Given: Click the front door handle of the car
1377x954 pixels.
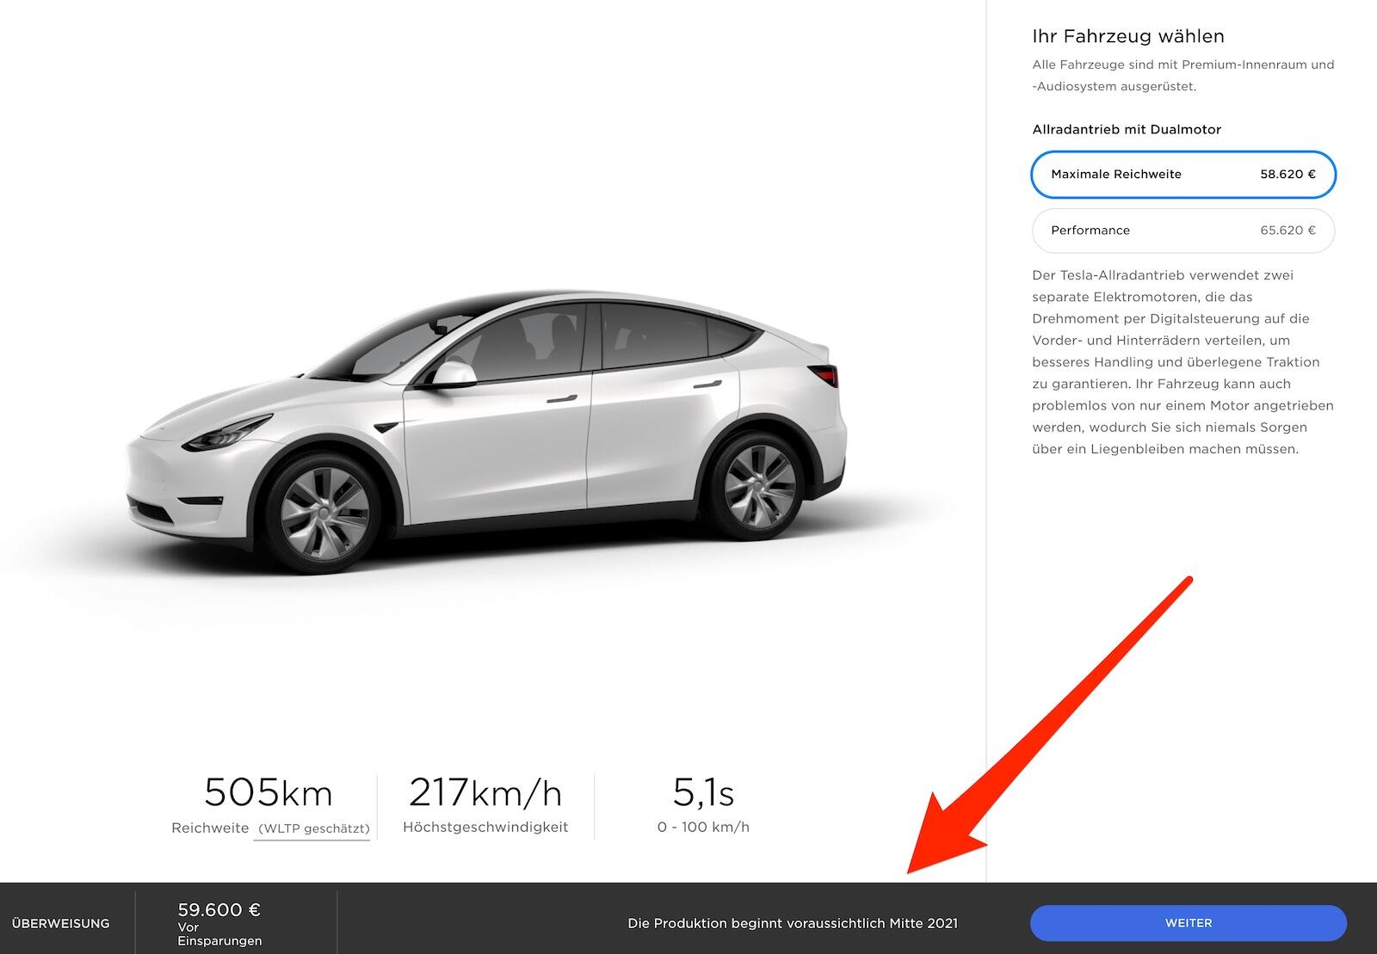Looking at the screenshot, I should 561,399.
